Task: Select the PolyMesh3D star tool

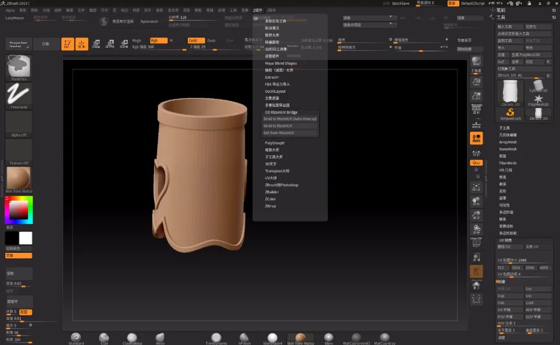Action: coord(538,100)
